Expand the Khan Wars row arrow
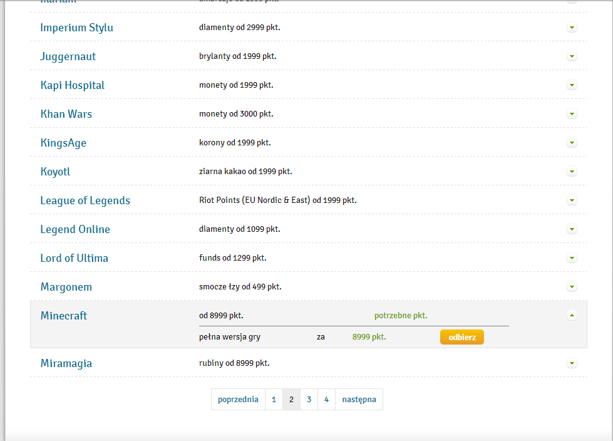613x441 pixels. tap(572, 114)
